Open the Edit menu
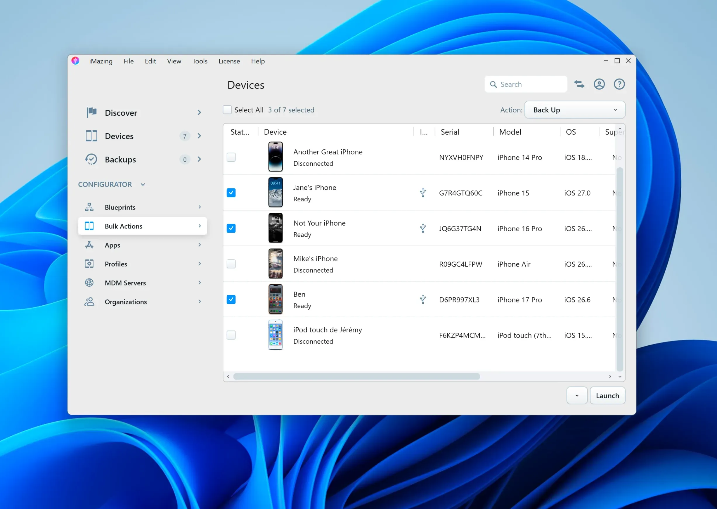 point(150,61)
